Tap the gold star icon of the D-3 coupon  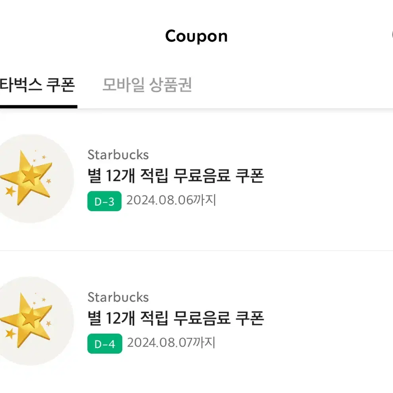click(26, 178)
